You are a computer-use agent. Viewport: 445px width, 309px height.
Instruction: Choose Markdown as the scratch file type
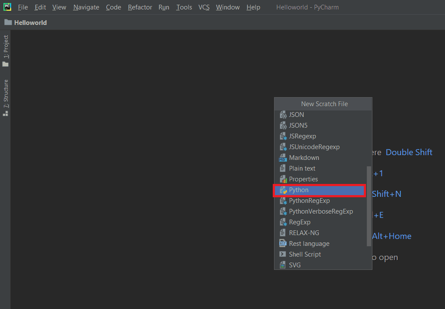[304, 157]
